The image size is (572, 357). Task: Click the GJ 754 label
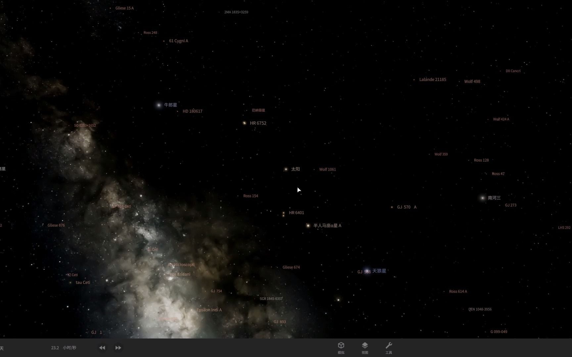(x=216, y=291)
